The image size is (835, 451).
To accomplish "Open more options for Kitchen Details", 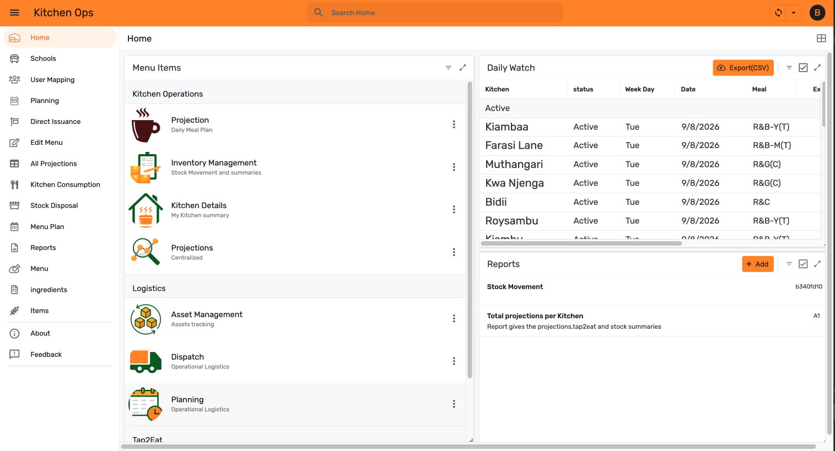I will pos(454,209).
